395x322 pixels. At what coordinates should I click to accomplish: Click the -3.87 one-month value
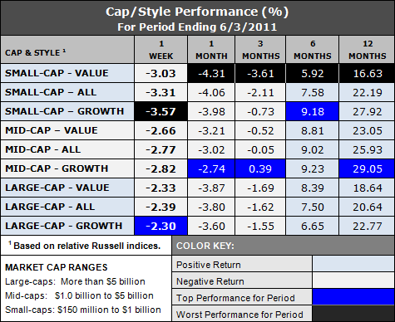click(211, 188)
